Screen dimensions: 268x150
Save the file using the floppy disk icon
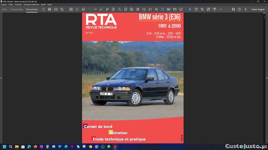[x=44, y=9]
